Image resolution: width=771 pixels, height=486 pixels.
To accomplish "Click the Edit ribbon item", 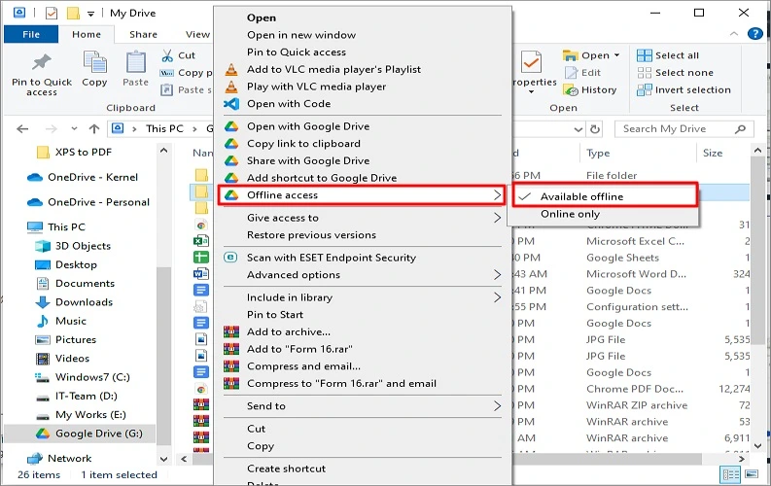I will coord(583,73).
